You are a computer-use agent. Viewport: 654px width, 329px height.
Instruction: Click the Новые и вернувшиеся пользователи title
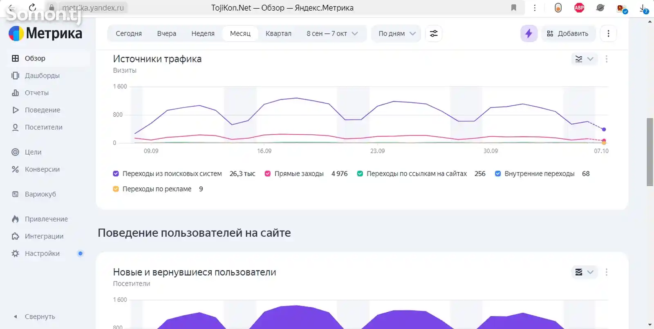tap(195, 272)
